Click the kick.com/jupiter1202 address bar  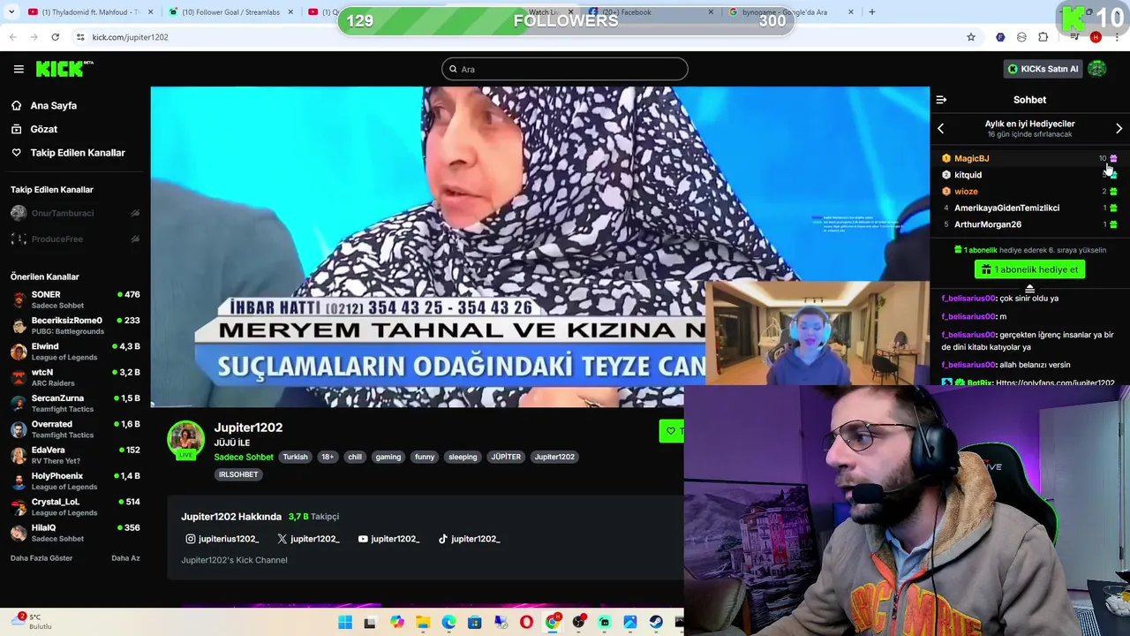pyautogui.click(x=521, y=37)
